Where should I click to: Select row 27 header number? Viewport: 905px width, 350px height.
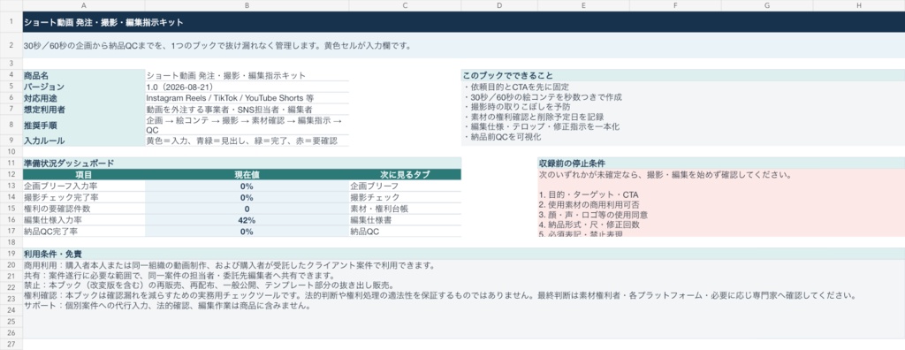11,344
